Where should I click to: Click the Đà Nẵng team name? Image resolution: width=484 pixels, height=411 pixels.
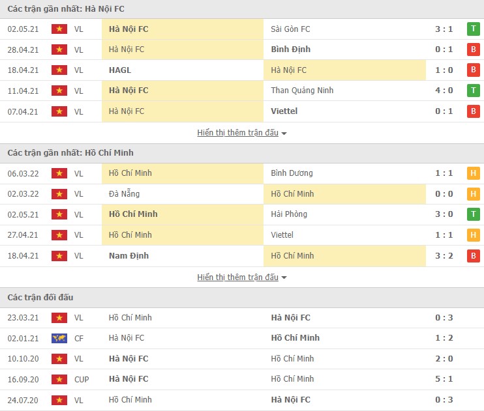coord(124,193)
